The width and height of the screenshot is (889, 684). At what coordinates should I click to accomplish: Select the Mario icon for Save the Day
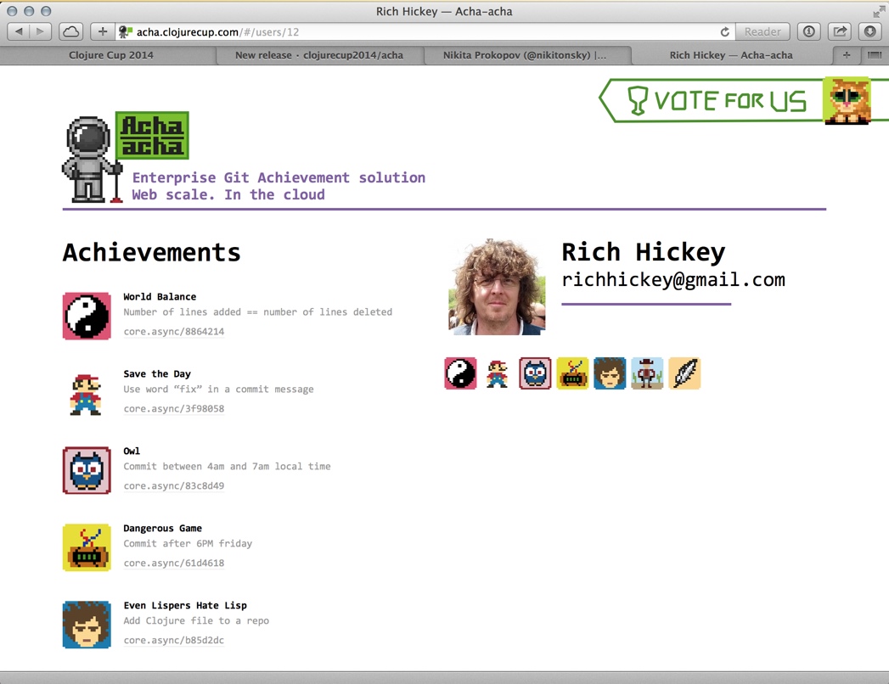point(86,391)
